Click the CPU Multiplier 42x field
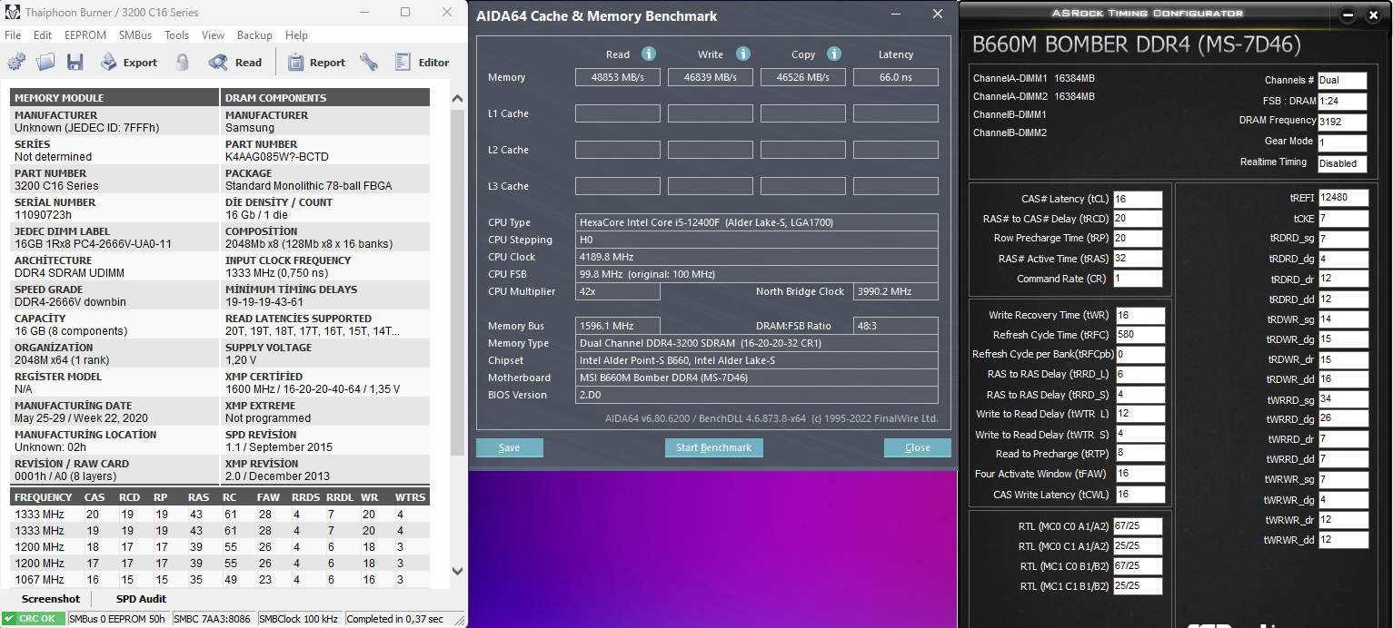Screen dimensions: 1393x628 (x=618, y=291)
